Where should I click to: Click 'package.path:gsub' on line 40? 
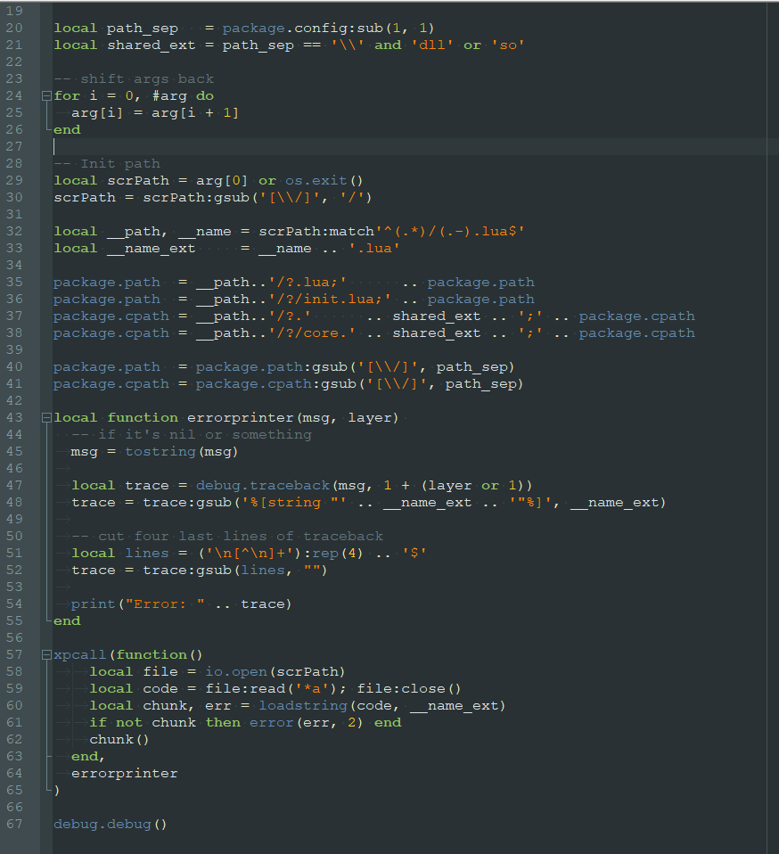click(271, 367)
